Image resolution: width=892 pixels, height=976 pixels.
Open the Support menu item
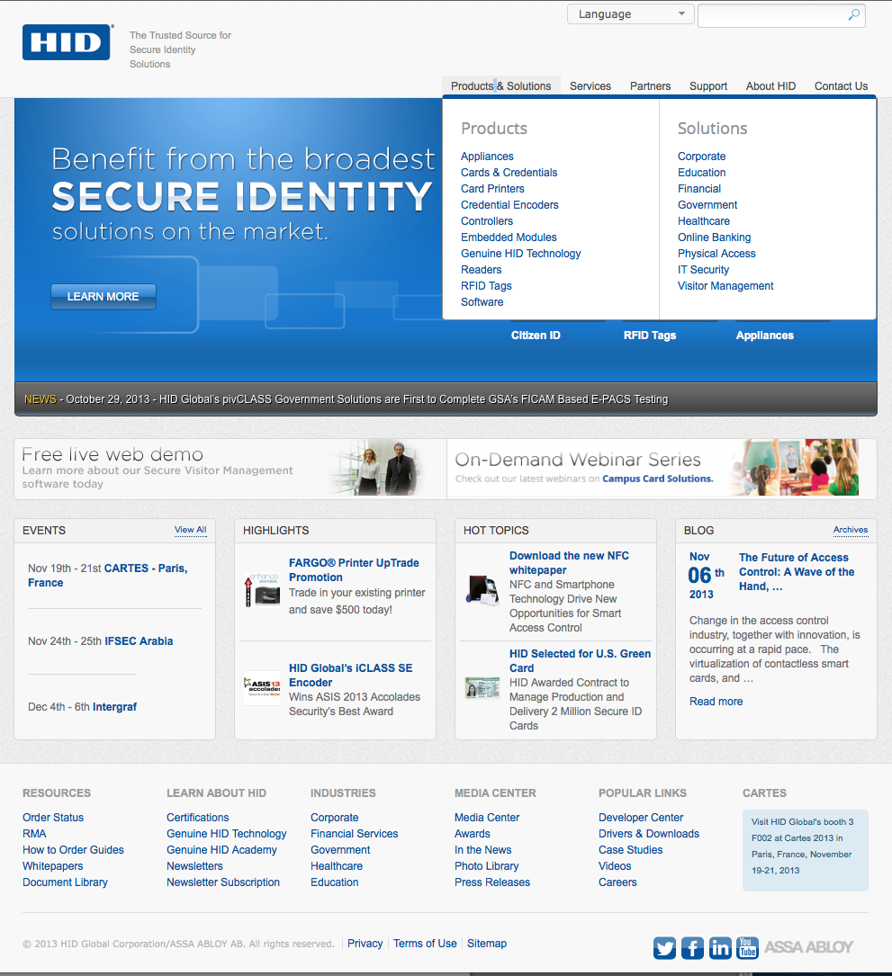[707, 86]
